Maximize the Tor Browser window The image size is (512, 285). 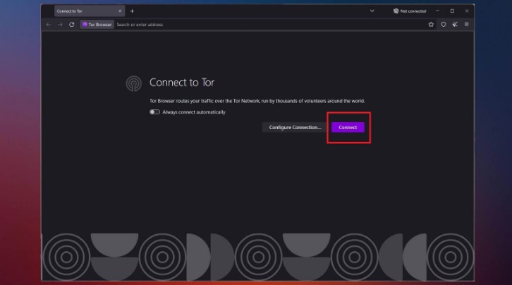coord(452,11)
